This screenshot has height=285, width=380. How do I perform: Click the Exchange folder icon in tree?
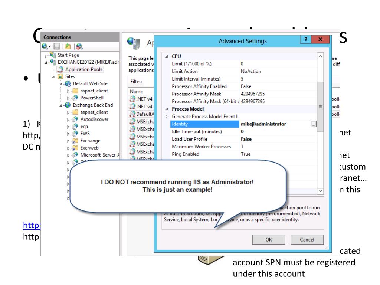pyautogui.click(x=75, y=141)
